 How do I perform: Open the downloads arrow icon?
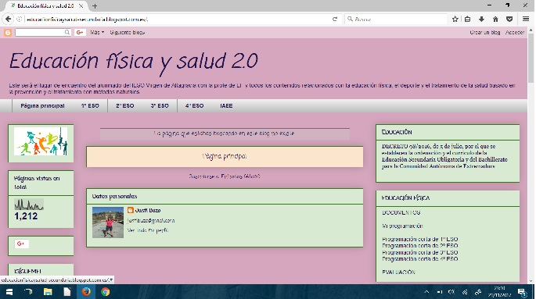pyautogui.click(x=481, y=19)
